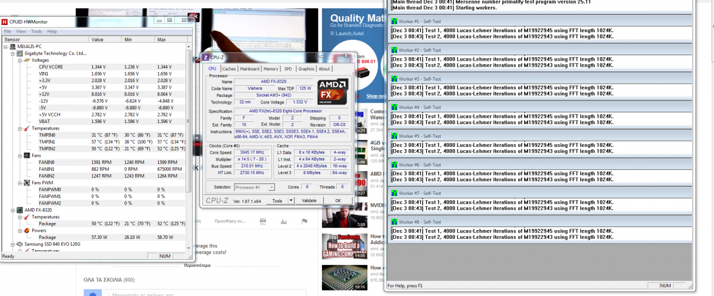Open the Help menu in HWMonitor
Image resolution: width=714 pixels, height=296 pixels.
pyautogui.click(x=52, y=32)
